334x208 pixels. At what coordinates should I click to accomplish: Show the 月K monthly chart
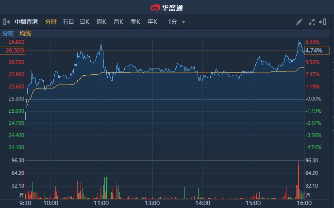pos(118,22)
